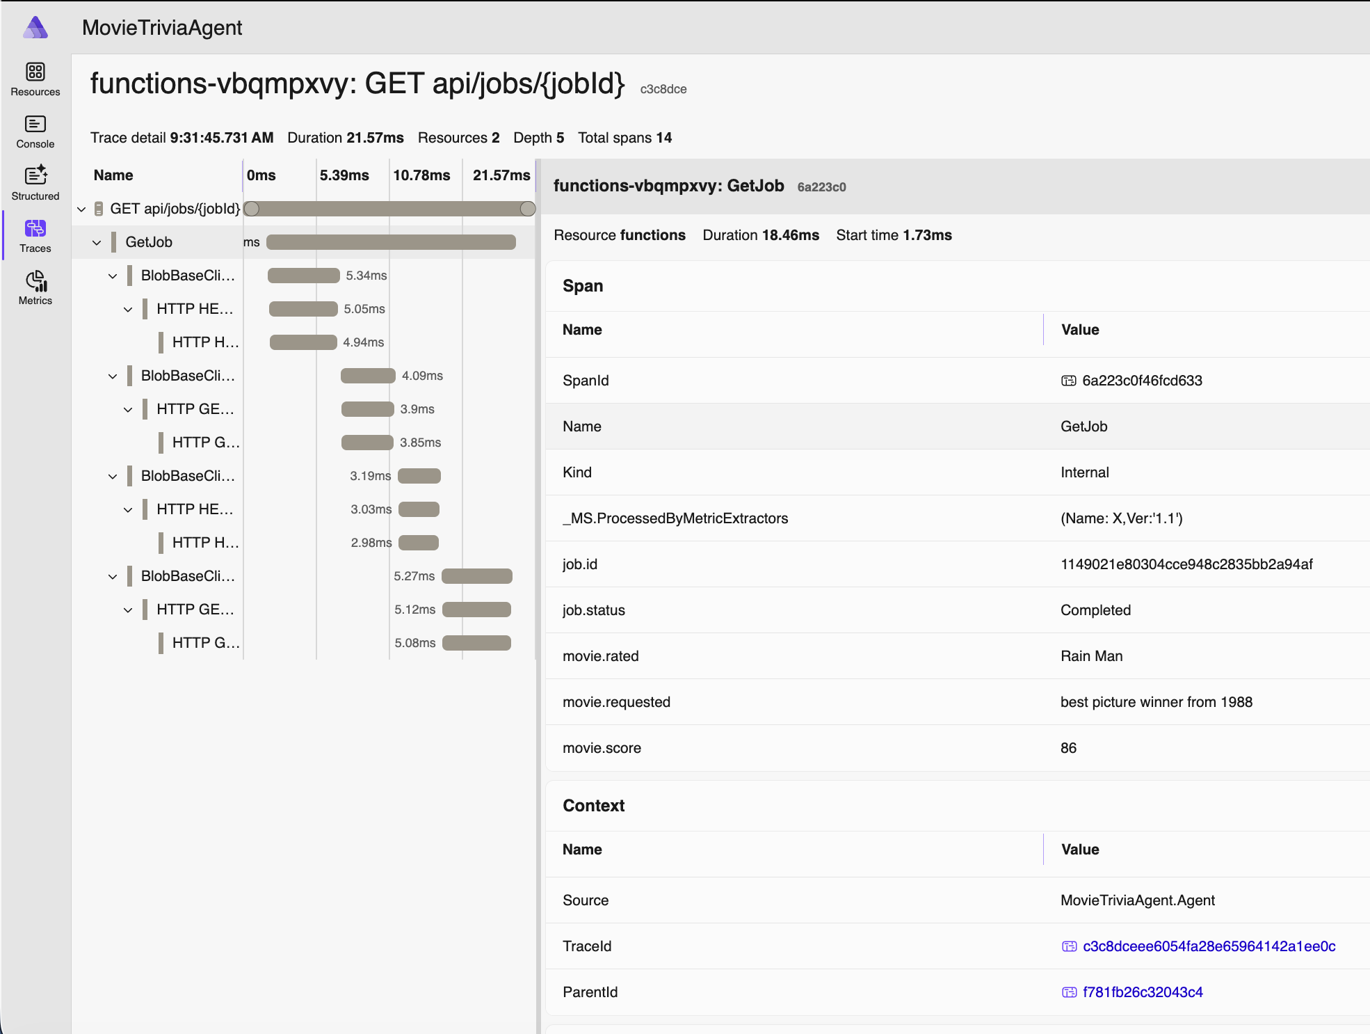
Task: Select the last HTTP GET span row
Action: 205,643
